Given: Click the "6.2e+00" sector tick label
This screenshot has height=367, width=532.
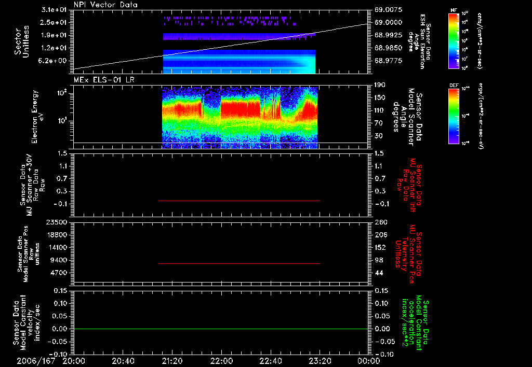Looking at the screenshot, I should tap(54, 61).
